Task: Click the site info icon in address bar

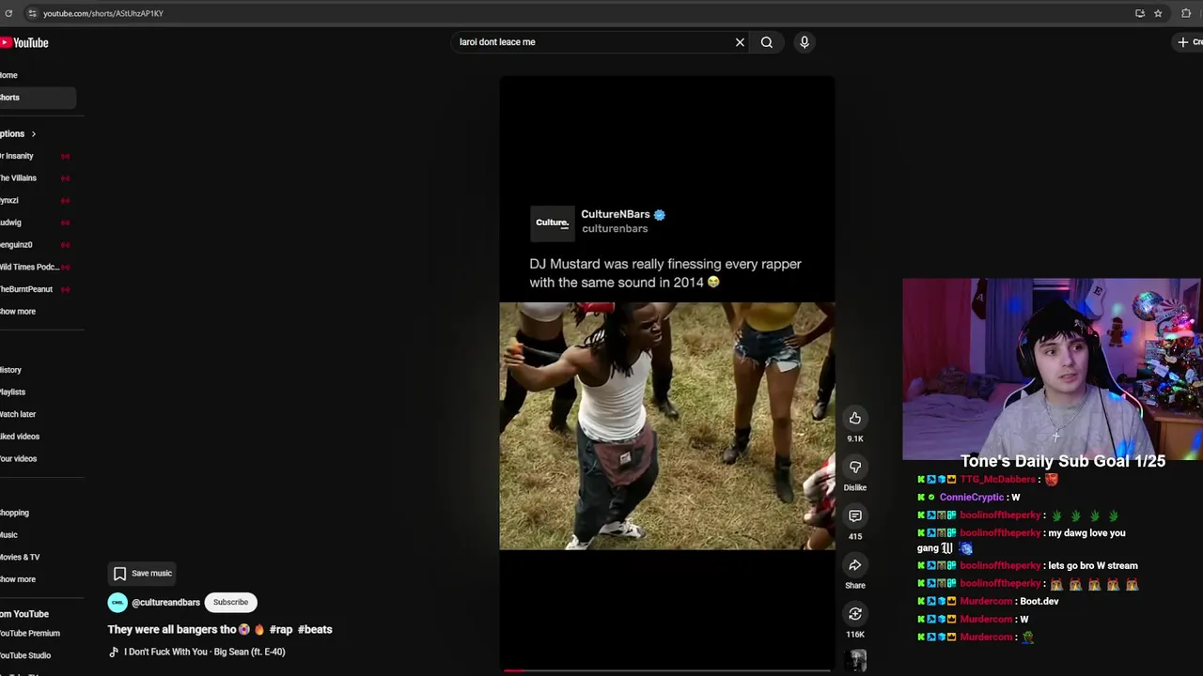Action: coord(32,13)
